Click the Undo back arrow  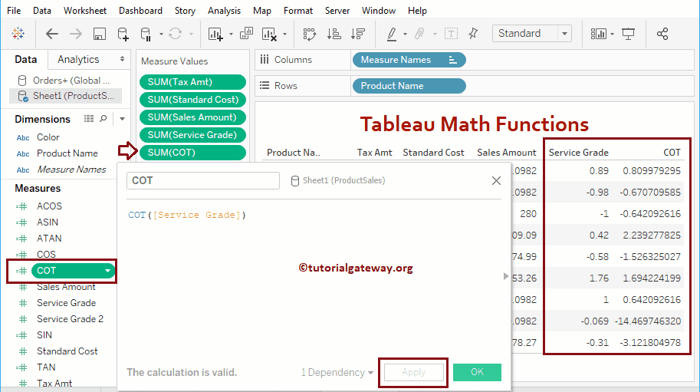(52, 34)
